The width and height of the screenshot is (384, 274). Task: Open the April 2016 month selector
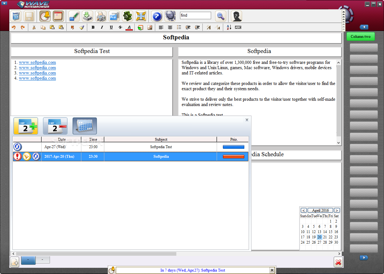pyautogui.click(x=320, y=210)
